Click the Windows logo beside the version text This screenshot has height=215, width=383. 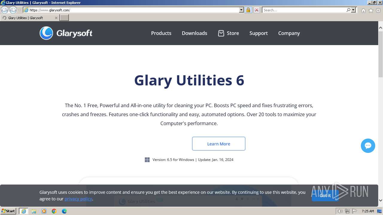[147, 160]
